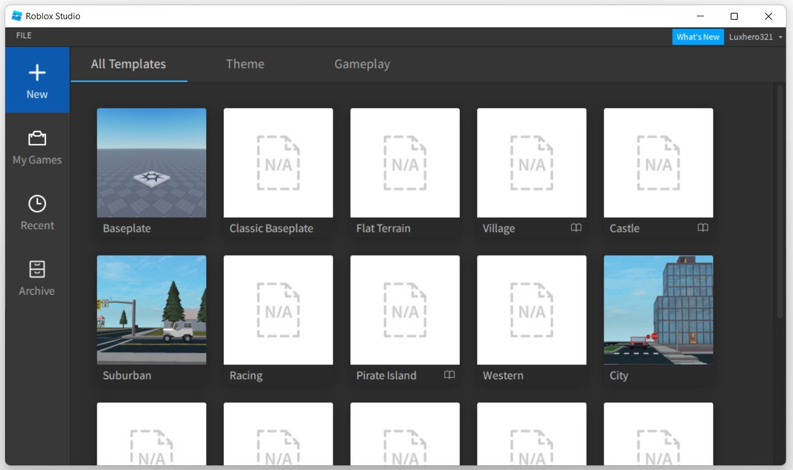Click the What's New button
This screenshot has width=793, height=470.
698,37
